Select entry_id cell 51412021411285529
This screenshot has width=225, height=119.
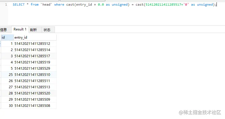pyautogui.click(x=35, y=68)
